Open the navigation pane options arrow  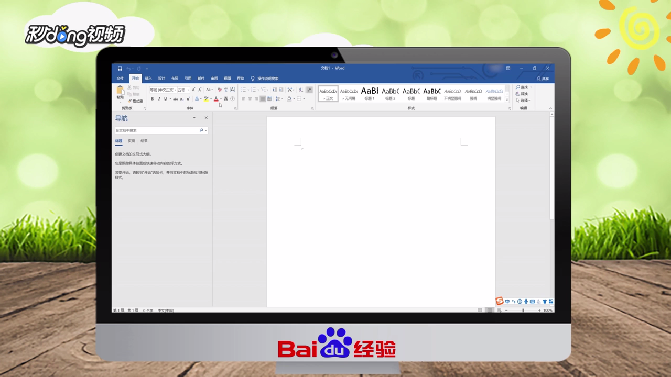194,118
